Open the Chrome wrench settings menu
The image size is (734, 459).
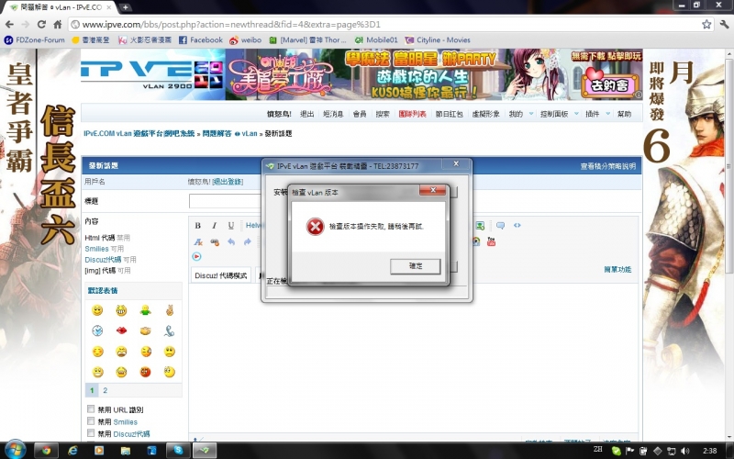tap(722, 25)
